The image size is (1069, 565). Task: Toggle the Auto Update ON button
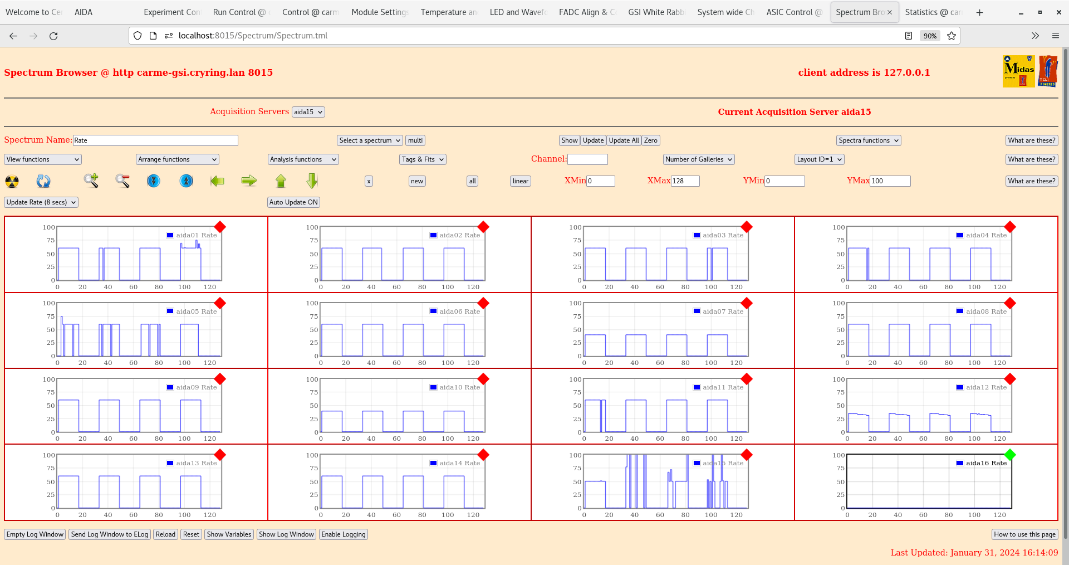click(x=293, y=202)
